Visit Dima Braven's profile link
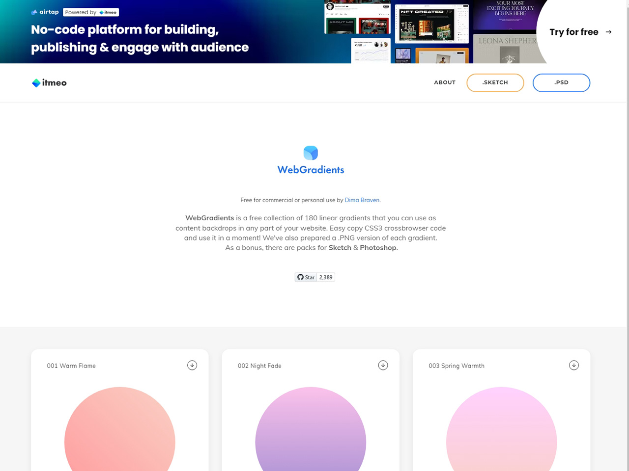629x471 pixels. (x=362, y=200)
